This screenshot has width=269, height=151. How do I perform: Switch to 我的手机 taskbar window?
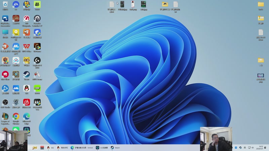(62, 148)
